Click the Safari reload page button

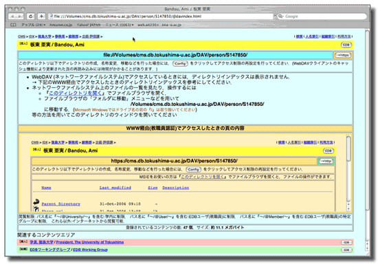point(30,16)
